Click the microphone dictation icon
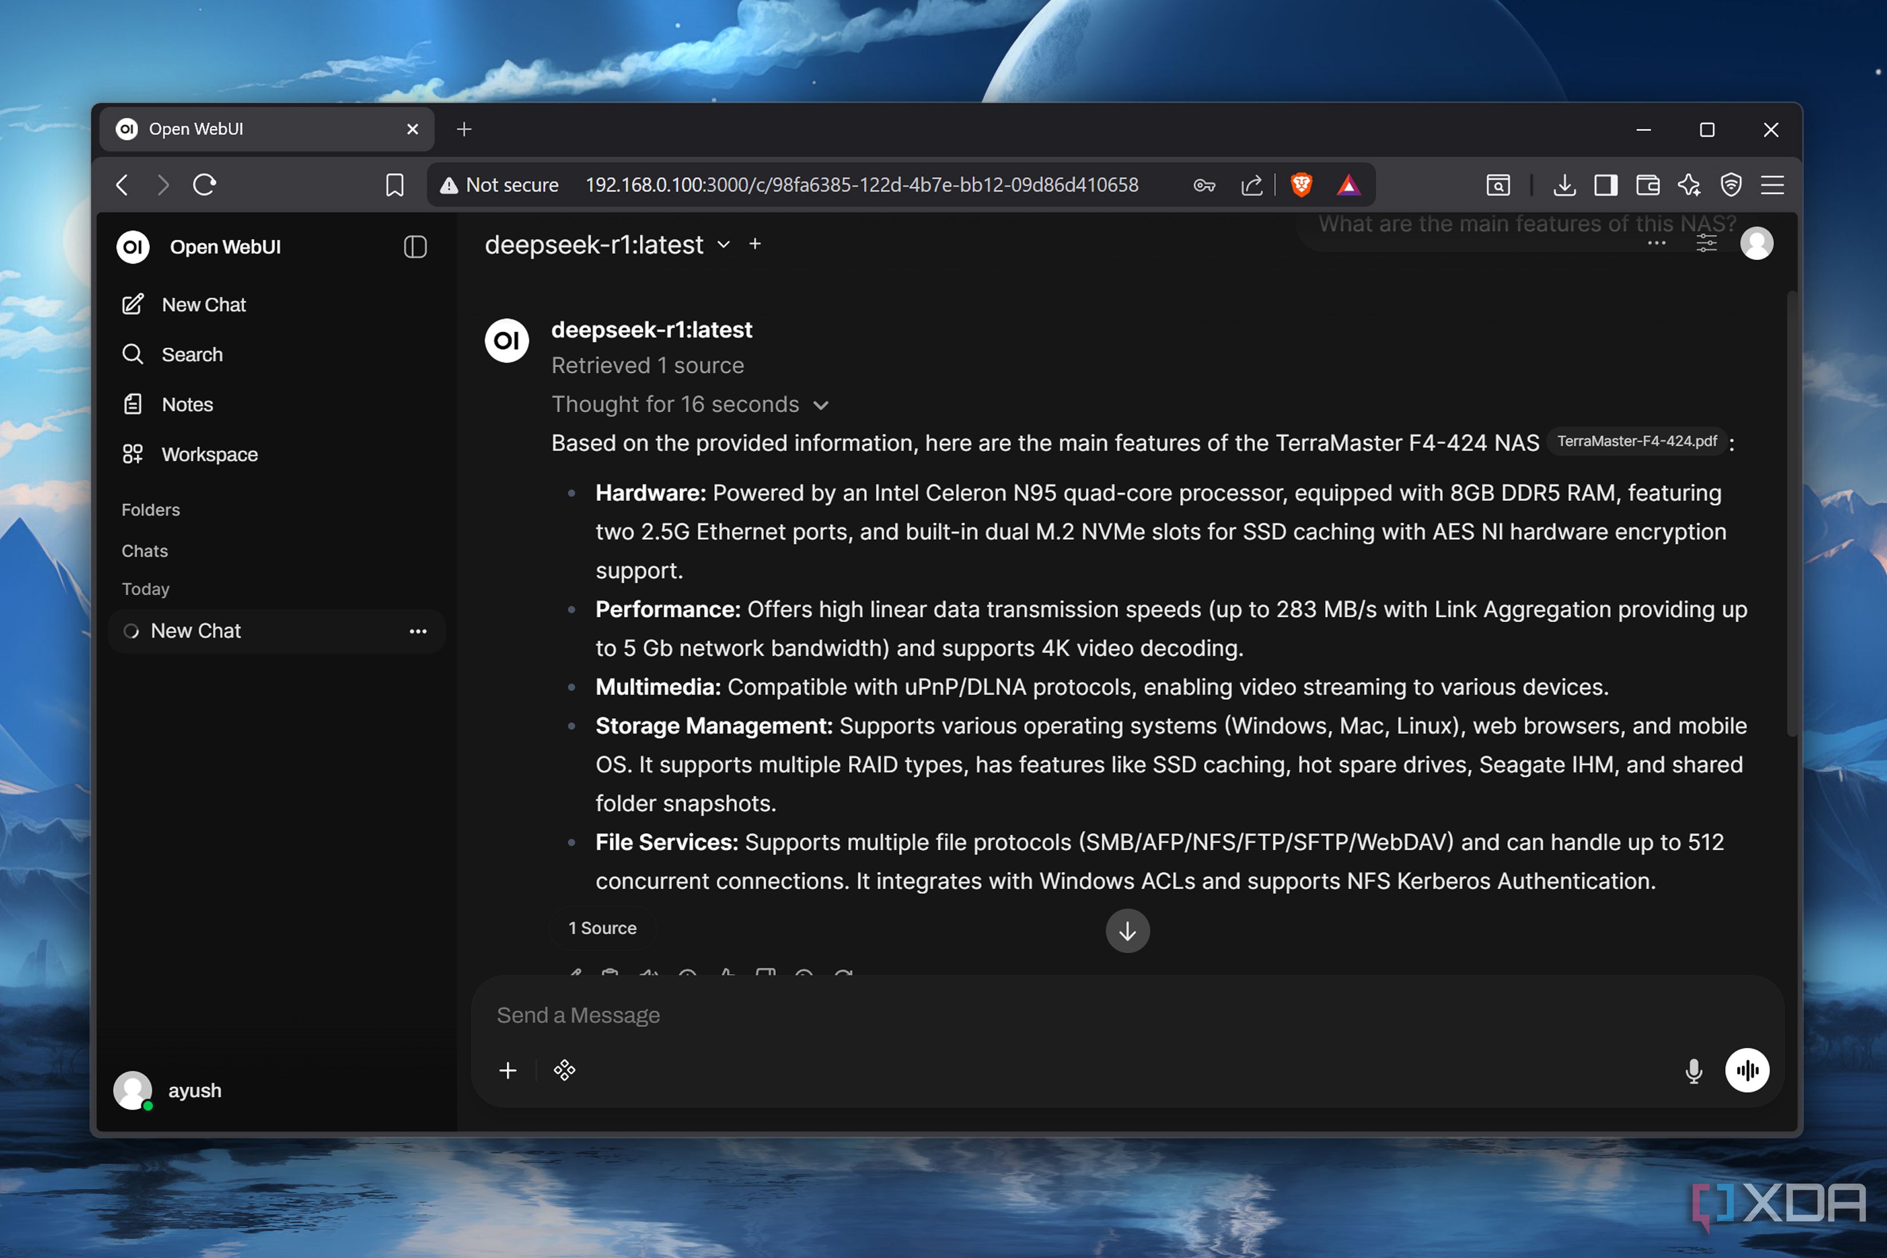The height and width of the screenshot is (1258, 1887). (x=1693, y=1070)
